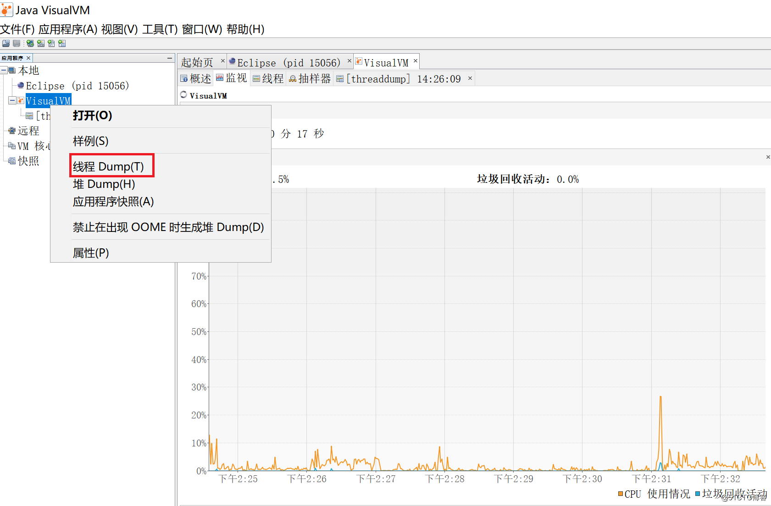This screenshot has width=771, height=506.
Task: Click the thread dump node icon under VisualVM
Action: [x=29, y=115]
